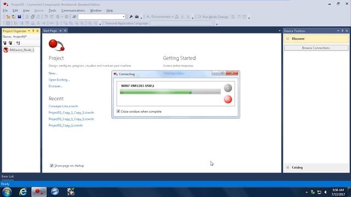
Task: Click the Undo arrow toolbar icon
Action: point(46,17)
